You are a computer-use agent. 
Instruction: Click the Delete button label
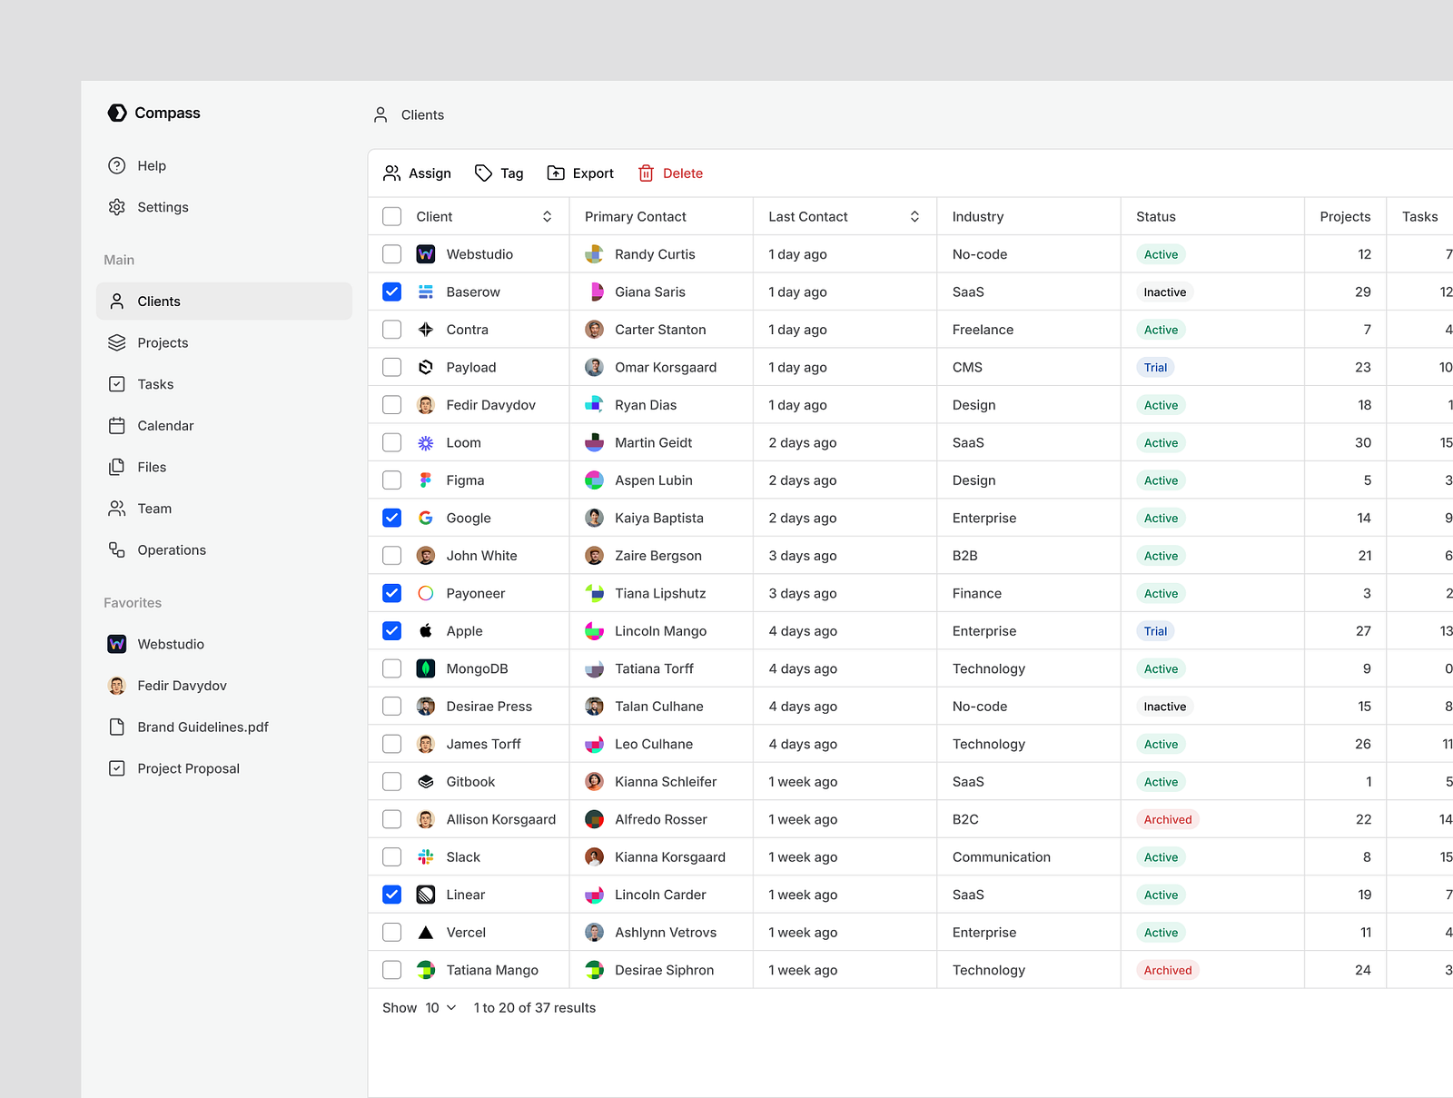[x=683, y=173]
